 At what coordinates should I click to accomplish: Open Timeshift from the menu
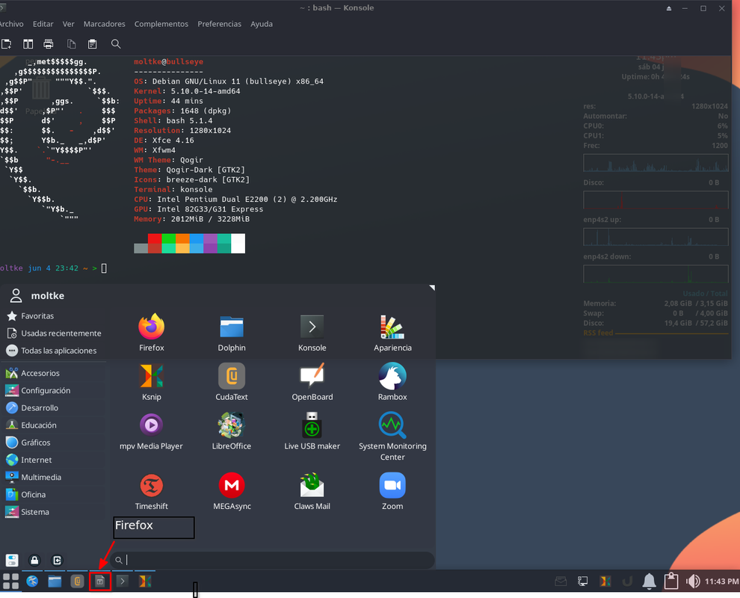(x=151, y=491)
